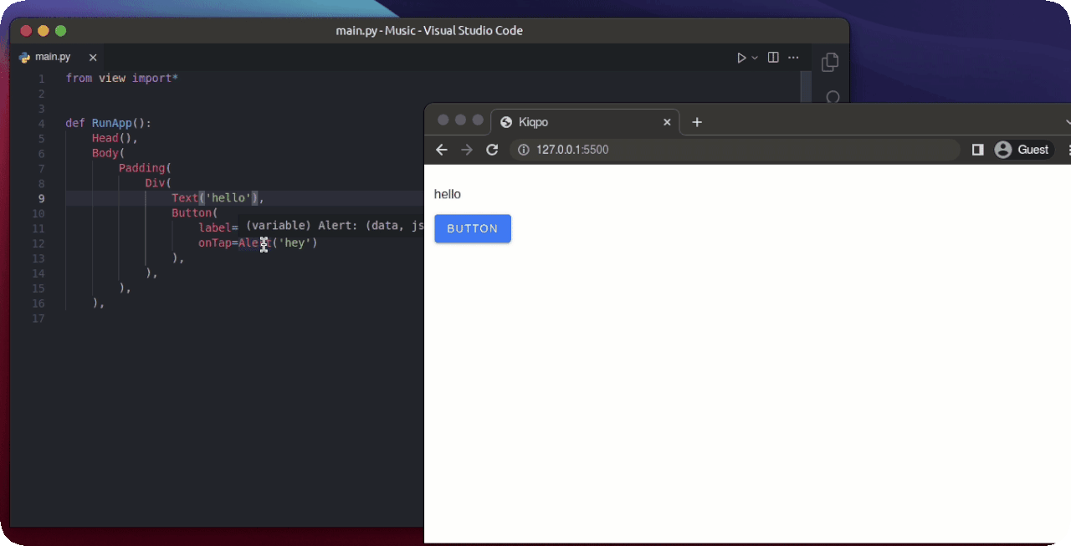The image size is (1071, 546).
Task: Click the 'Body(' code line
Action: tap(108, 153)
